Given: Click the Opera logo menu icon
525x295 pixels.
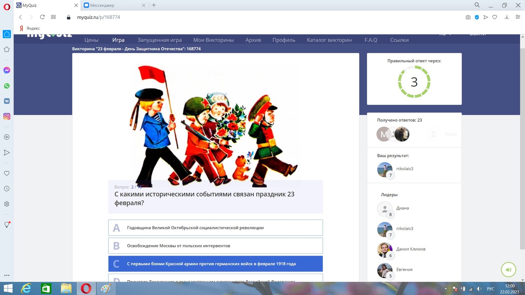Looking at the screenshot, I should click(x=7, y=7).
